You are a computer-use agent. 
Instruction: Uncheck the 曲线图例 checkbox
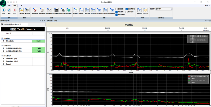(x=117, y=12)
